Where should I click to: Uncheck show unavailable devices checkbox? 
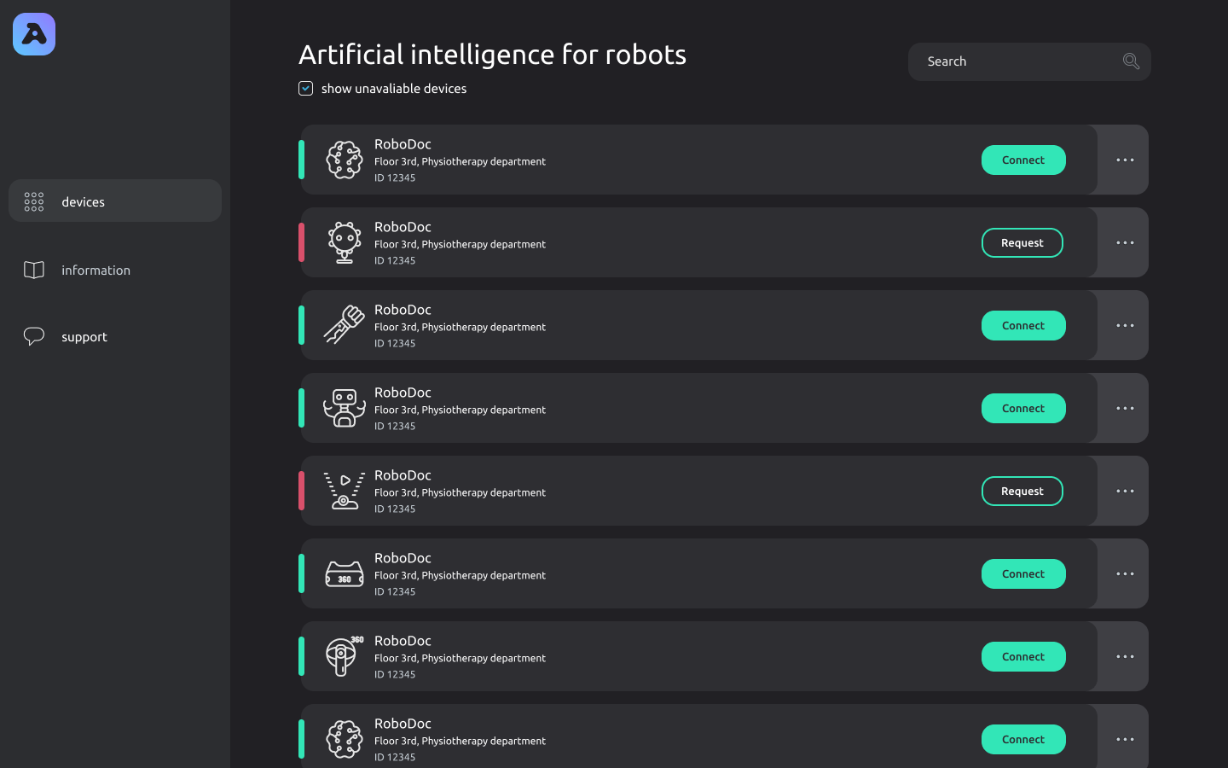306,89
